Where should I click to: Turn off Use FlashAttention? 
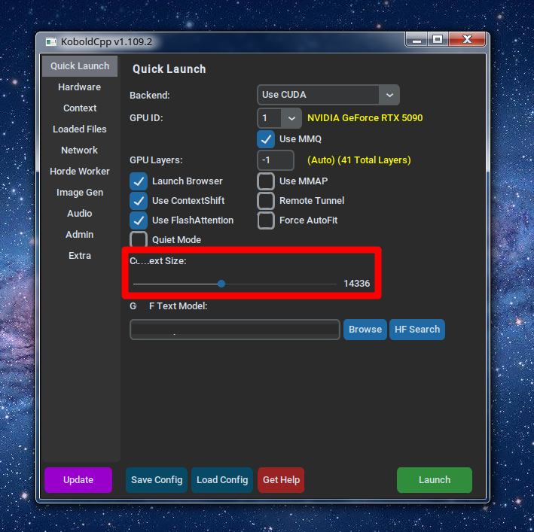coord(139,220)
